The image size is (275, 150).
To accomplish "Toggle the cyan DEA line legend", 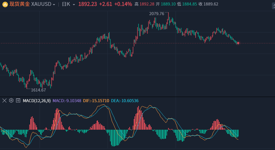I will pos(124,101).
